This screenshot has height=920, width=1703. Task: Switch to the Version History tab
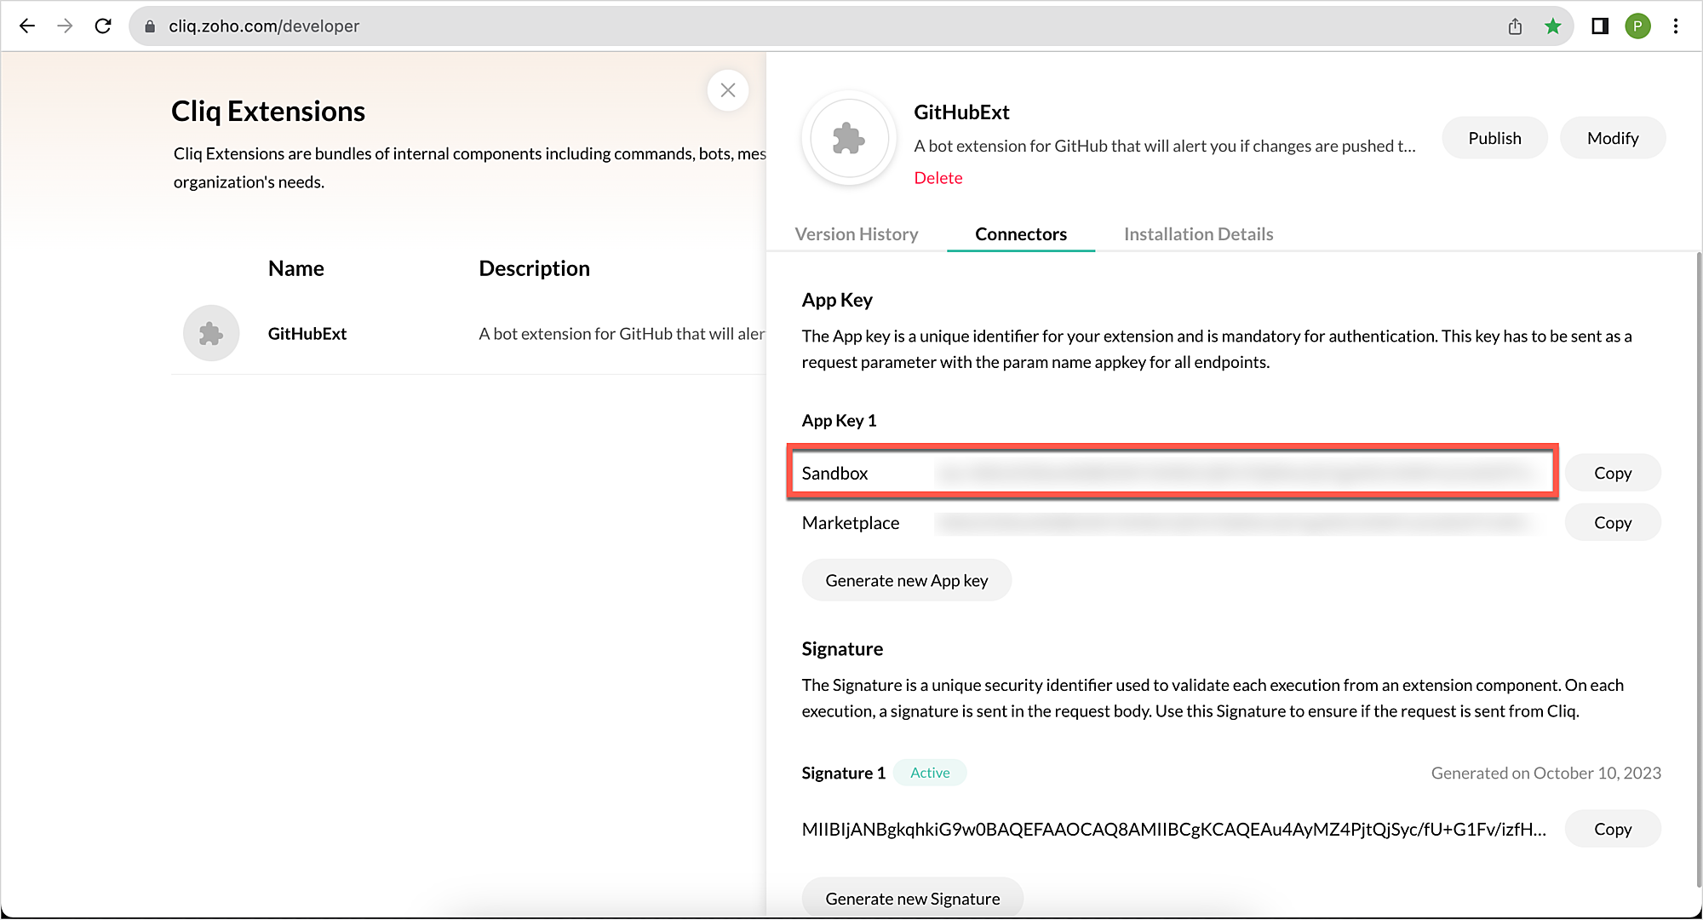pos(856,234)
